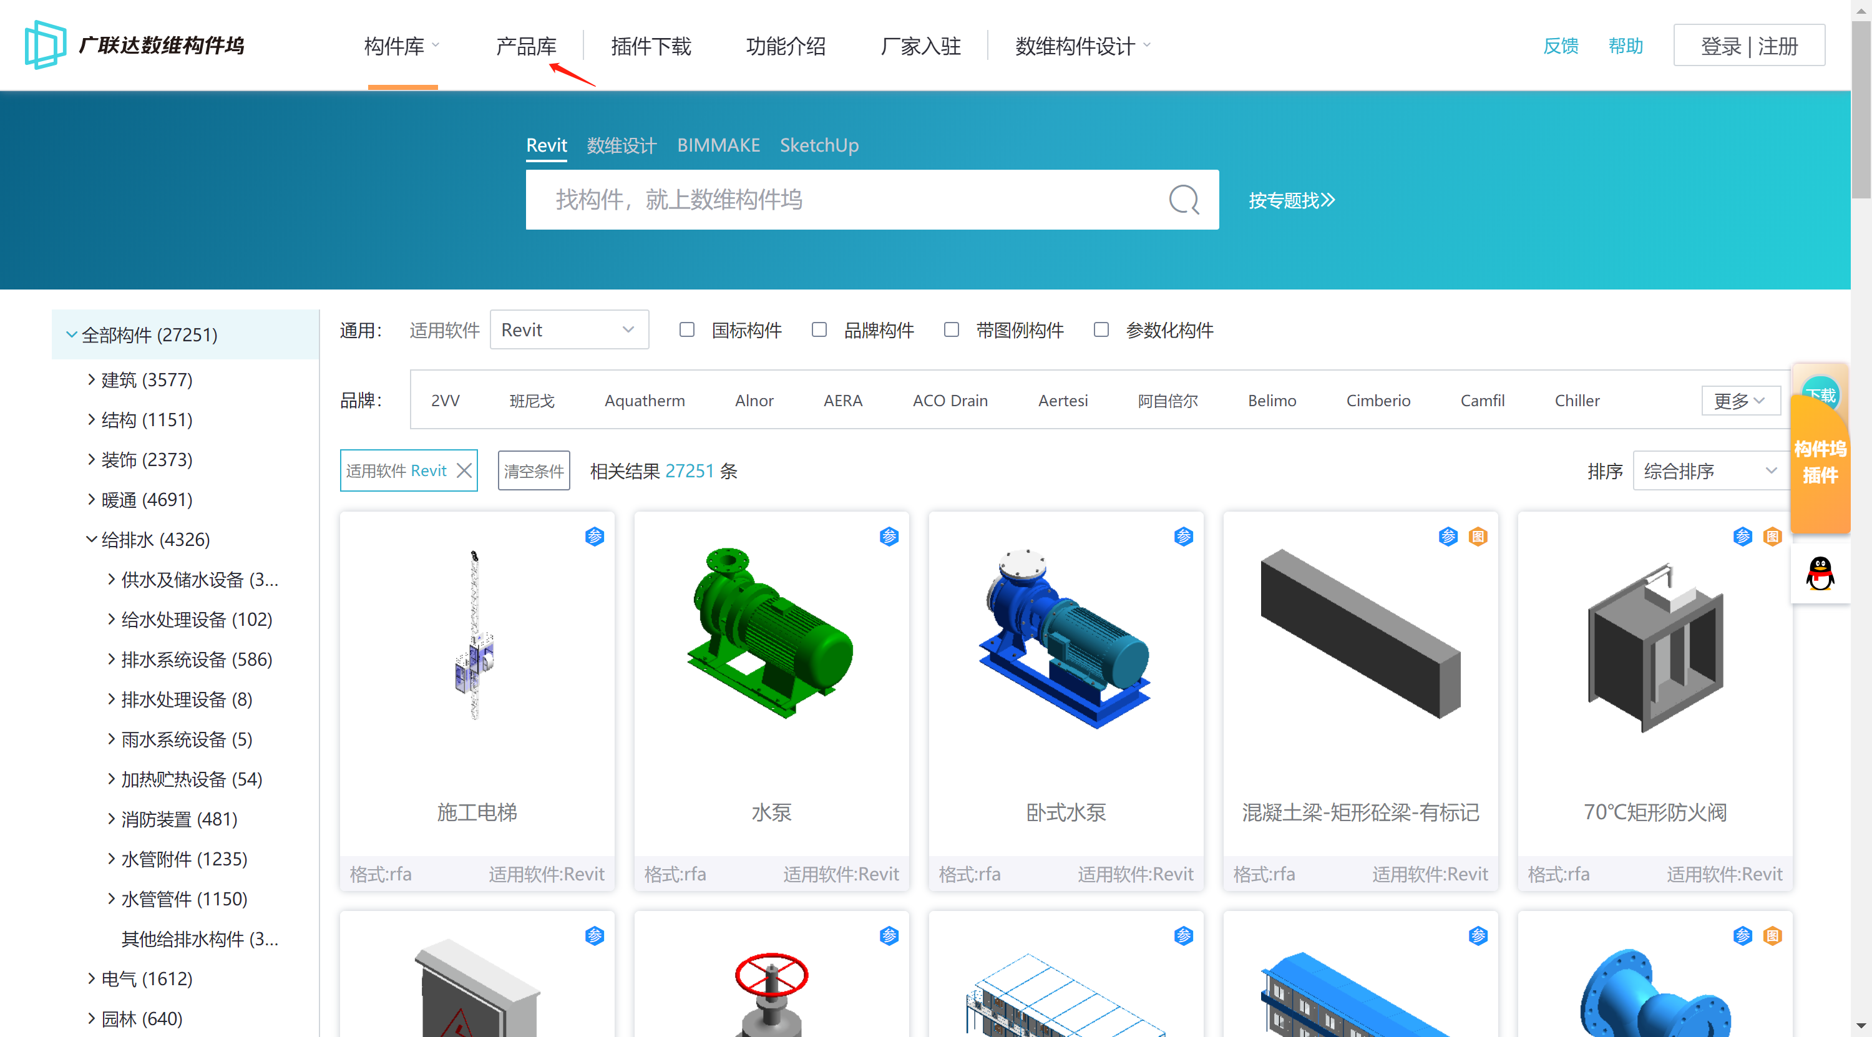Viewport: 1872px width, 1037px height.
Task: Expand the 装饰 (2373) category
Action: (x=91, y=459)
